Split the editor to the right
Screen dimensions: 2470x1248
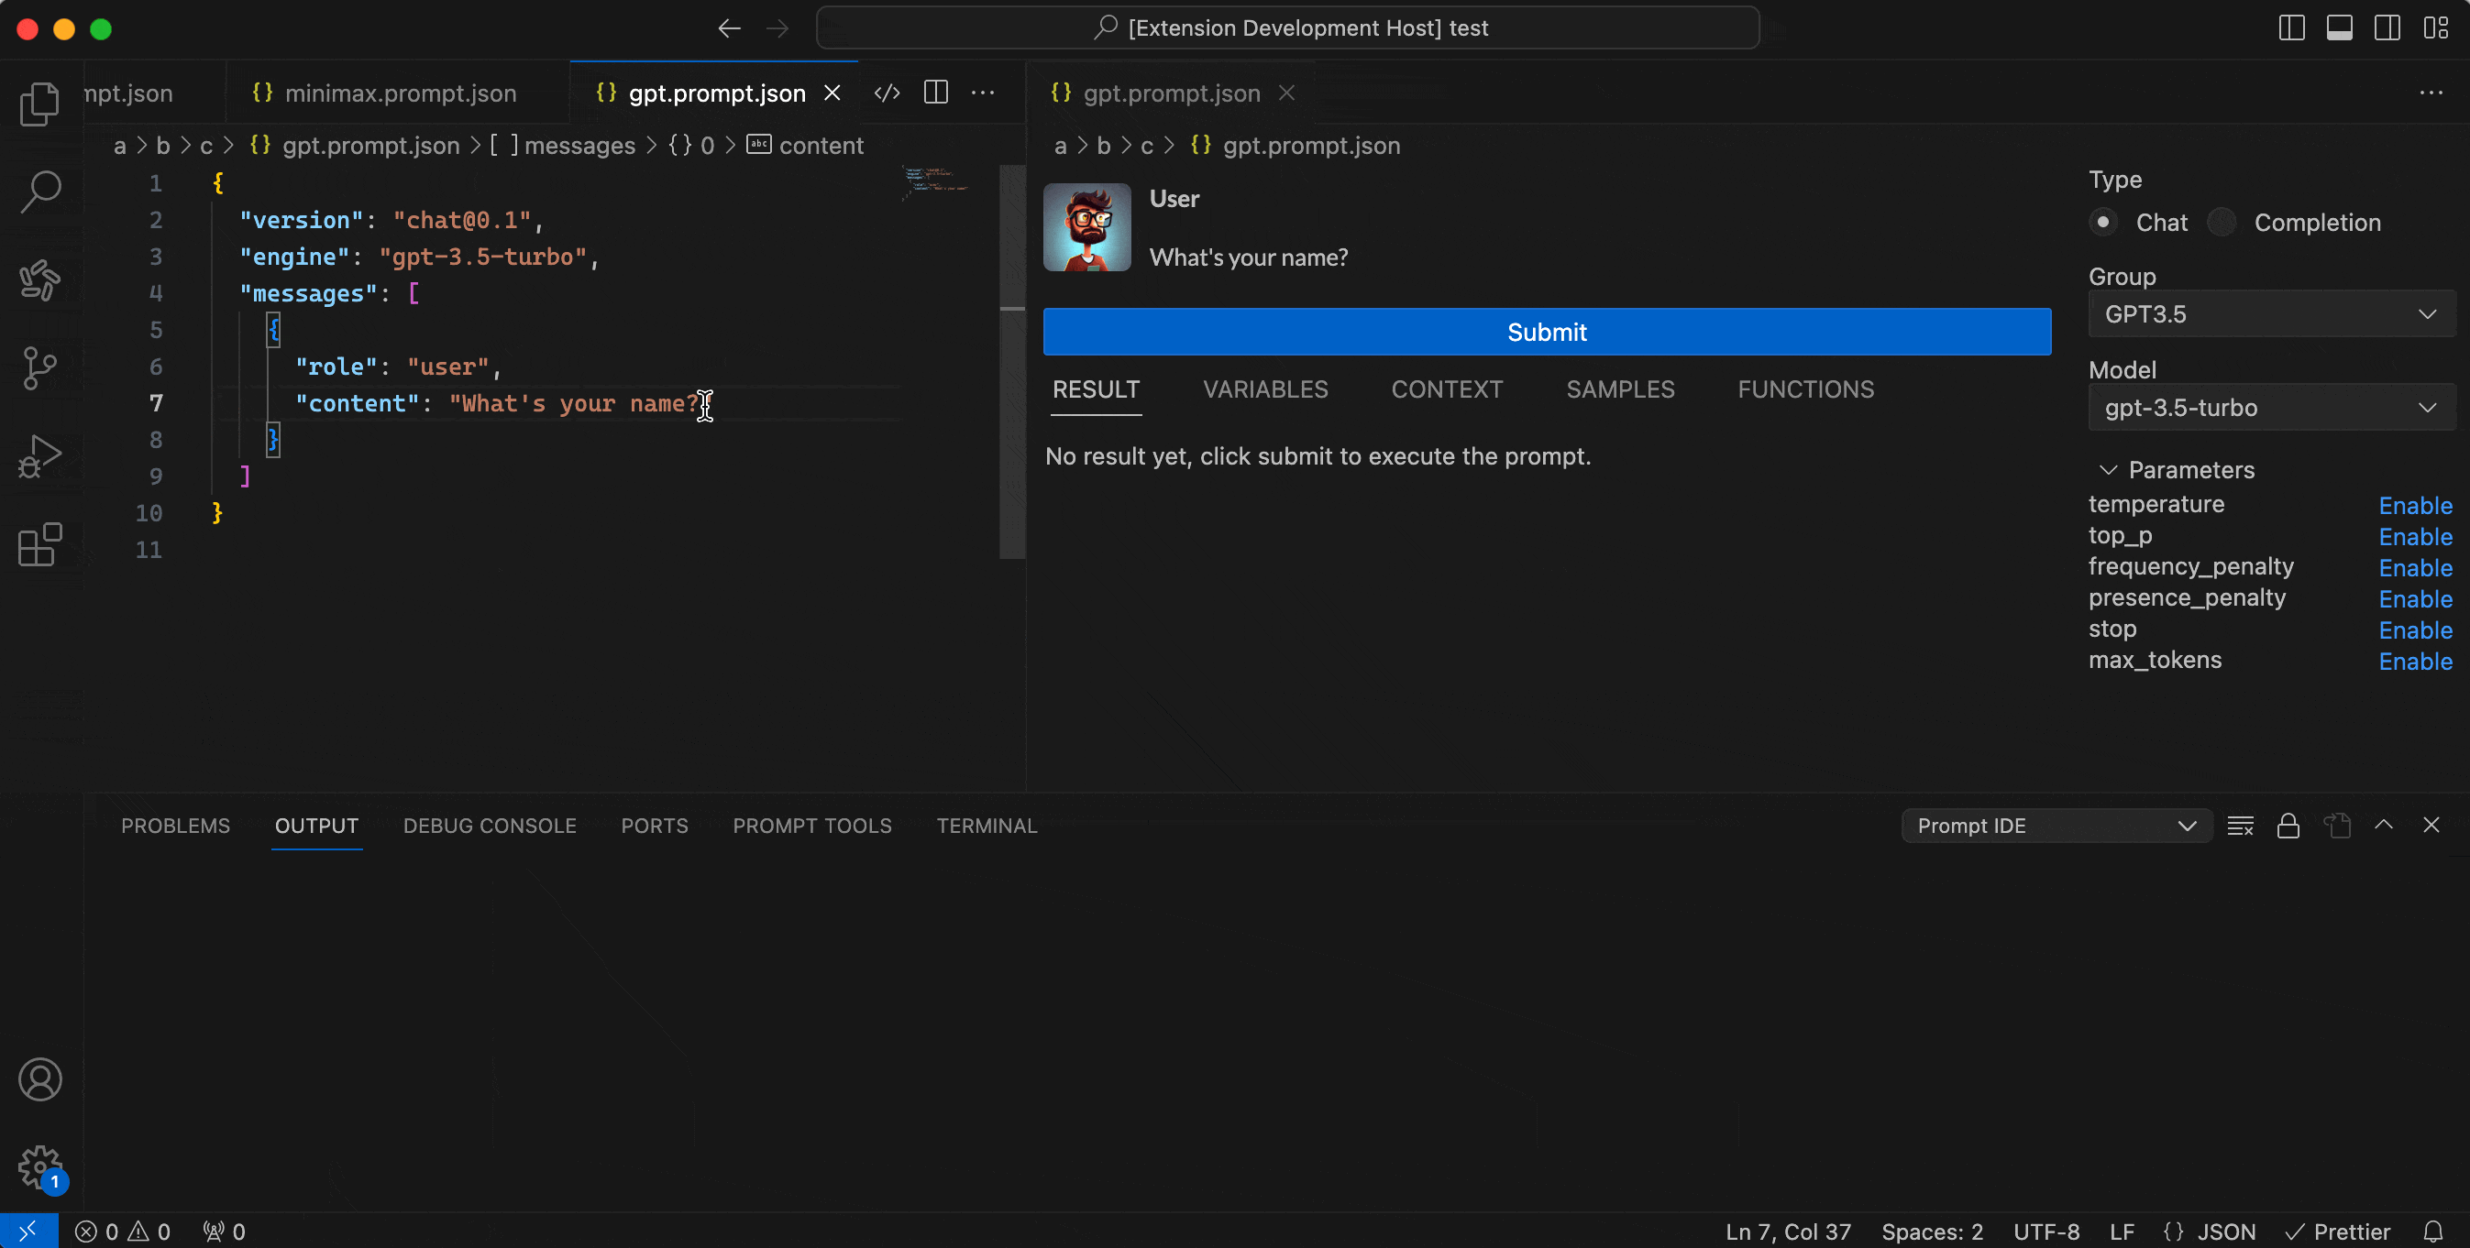click(936, 93)
